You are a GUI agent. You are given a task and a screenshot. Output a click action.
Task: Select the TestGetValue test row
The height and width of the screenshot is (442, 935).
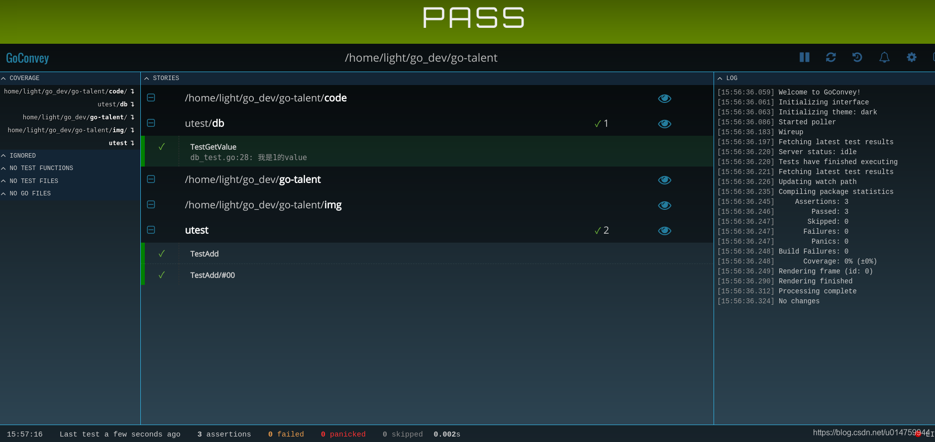pyautogui.click(x=428, y=151)
